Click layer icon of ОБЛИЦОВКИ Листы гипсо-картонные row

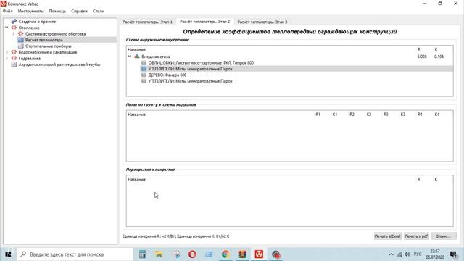coord(144,63)
